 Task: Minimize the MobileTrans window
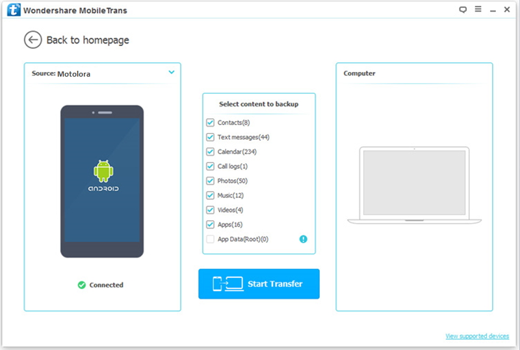click(x=493, y=10)
